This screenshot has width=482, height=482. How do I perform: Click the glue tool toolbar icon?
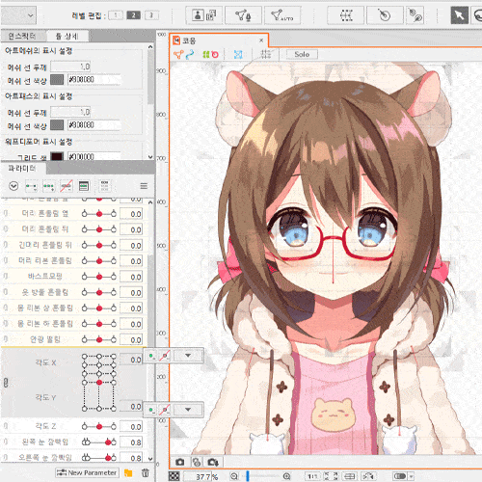(x=415, y=15)
